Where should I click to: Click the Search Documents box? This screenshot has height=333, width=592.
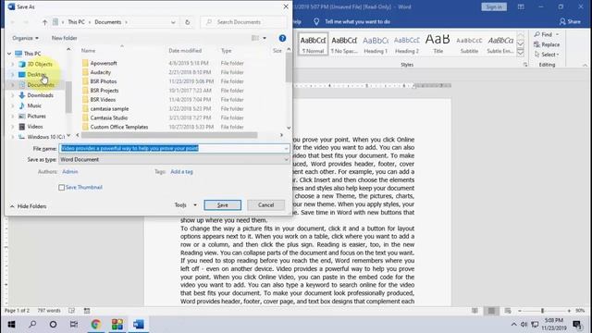(243, 22)
